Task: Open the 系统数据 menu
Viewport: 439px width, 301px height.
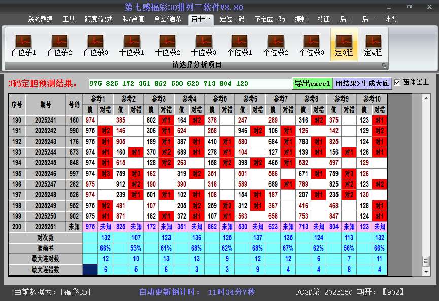Action: pyautogui.click(x=40, y=19)
